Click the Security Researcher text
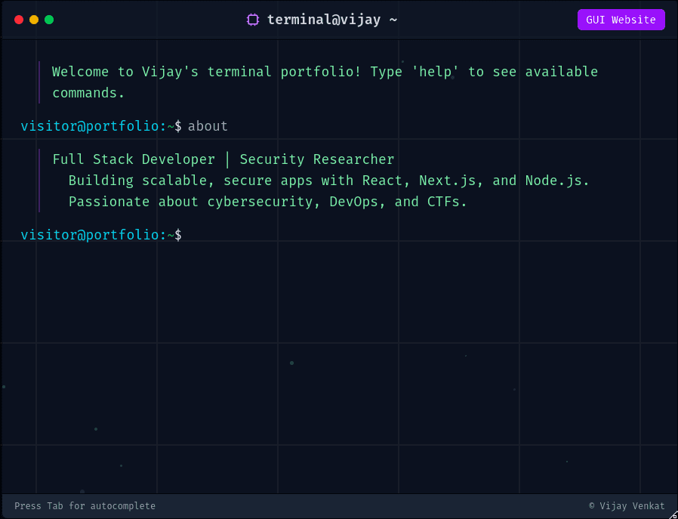The height and width of the screenshot is (519, 678). point(316,159)
